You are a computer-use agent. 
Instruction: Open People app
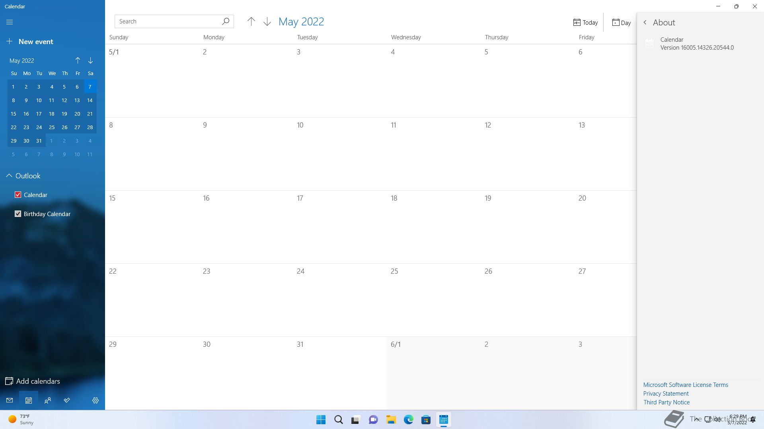48,400
